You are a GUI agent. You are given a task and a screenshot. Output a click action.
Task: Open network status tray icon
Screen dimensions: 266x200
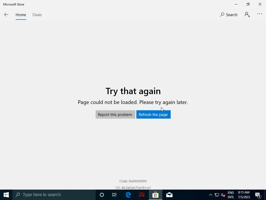point(217,195)
